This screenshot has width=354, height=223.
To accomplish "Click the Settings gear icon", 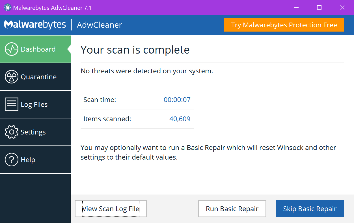I will [x=12, y=132].
